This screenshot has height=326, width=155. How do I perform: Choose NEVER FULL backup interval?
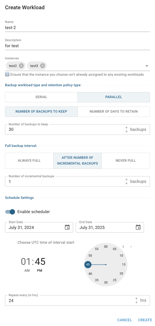click(x=126, y=161)
